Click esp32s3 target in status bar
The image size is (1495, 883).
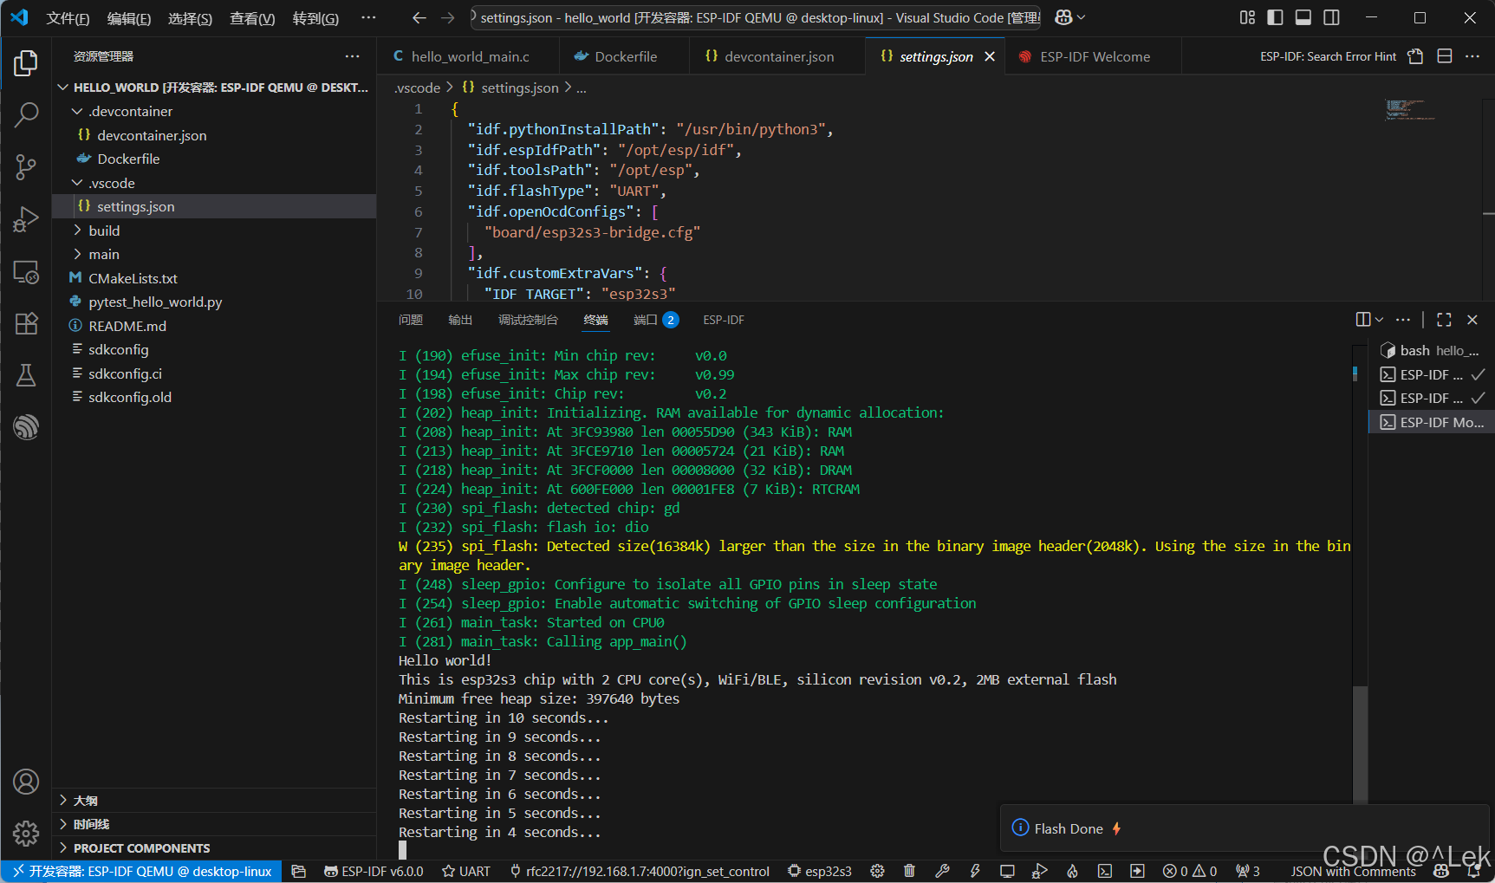tap(820, 871)
